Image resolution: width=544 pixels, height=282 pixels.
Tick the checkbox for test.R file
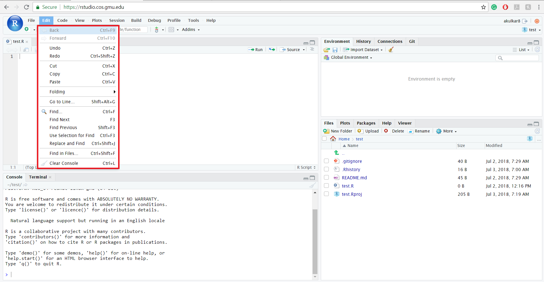327,186
